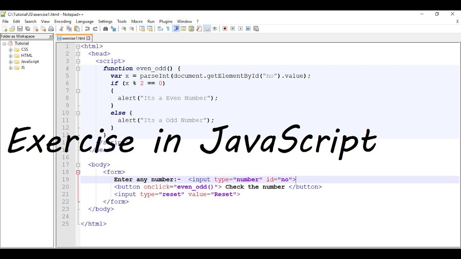The height and width of the screenshot is (259, 461).
Task: Collapse the form fold on line 18
Action: pos(78,172)
